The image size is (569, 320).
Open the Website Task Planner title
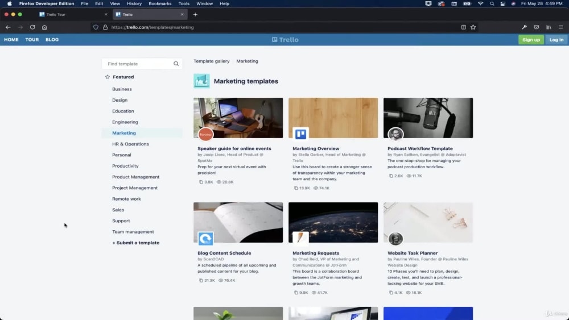[413, 253]
